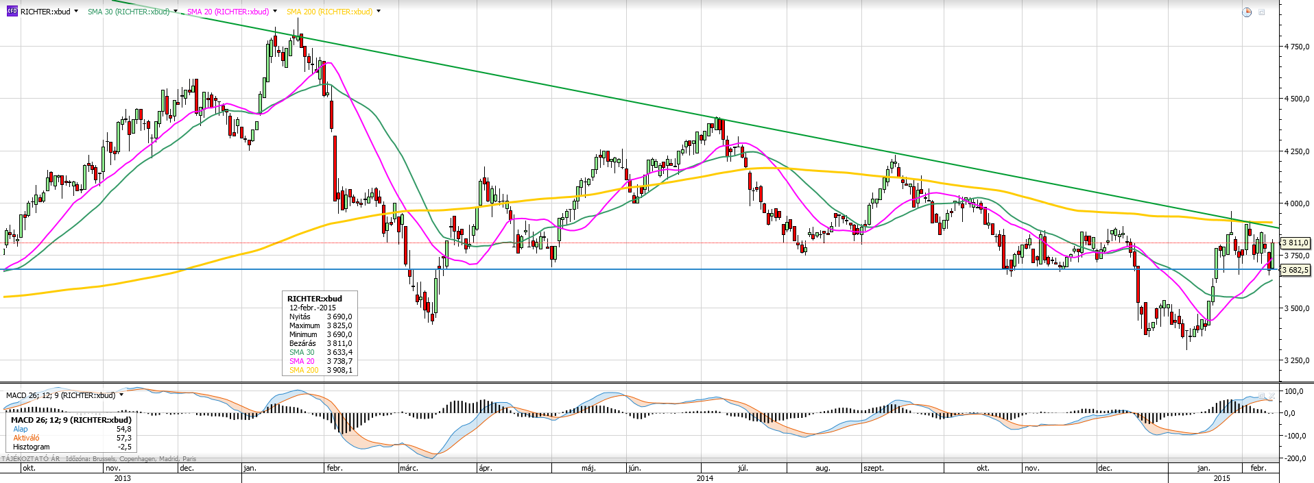1314x483 pixels.
Task: Click the ápr. time axis label
Action: 486,468
